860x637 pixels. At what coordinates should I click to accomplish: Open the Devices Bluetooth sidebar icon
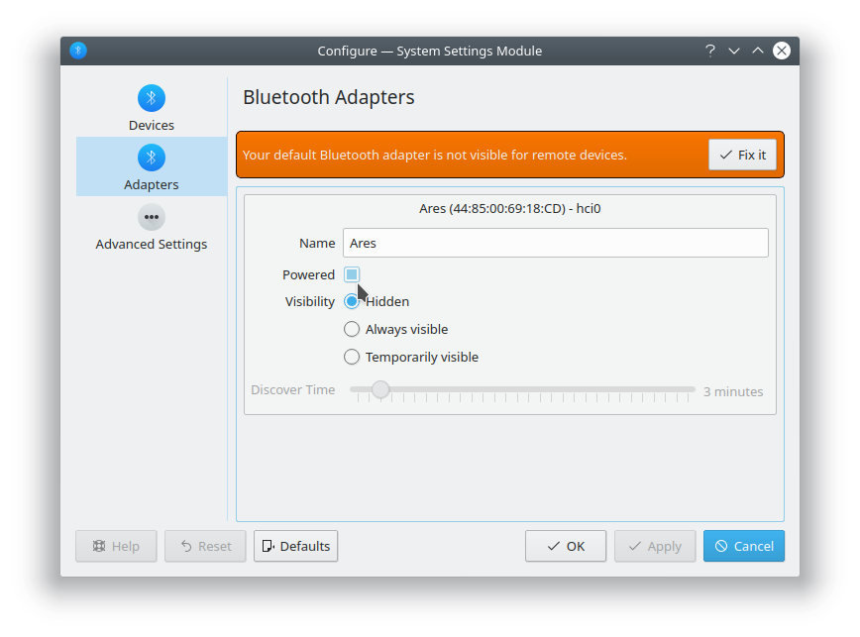pos(152,98)
